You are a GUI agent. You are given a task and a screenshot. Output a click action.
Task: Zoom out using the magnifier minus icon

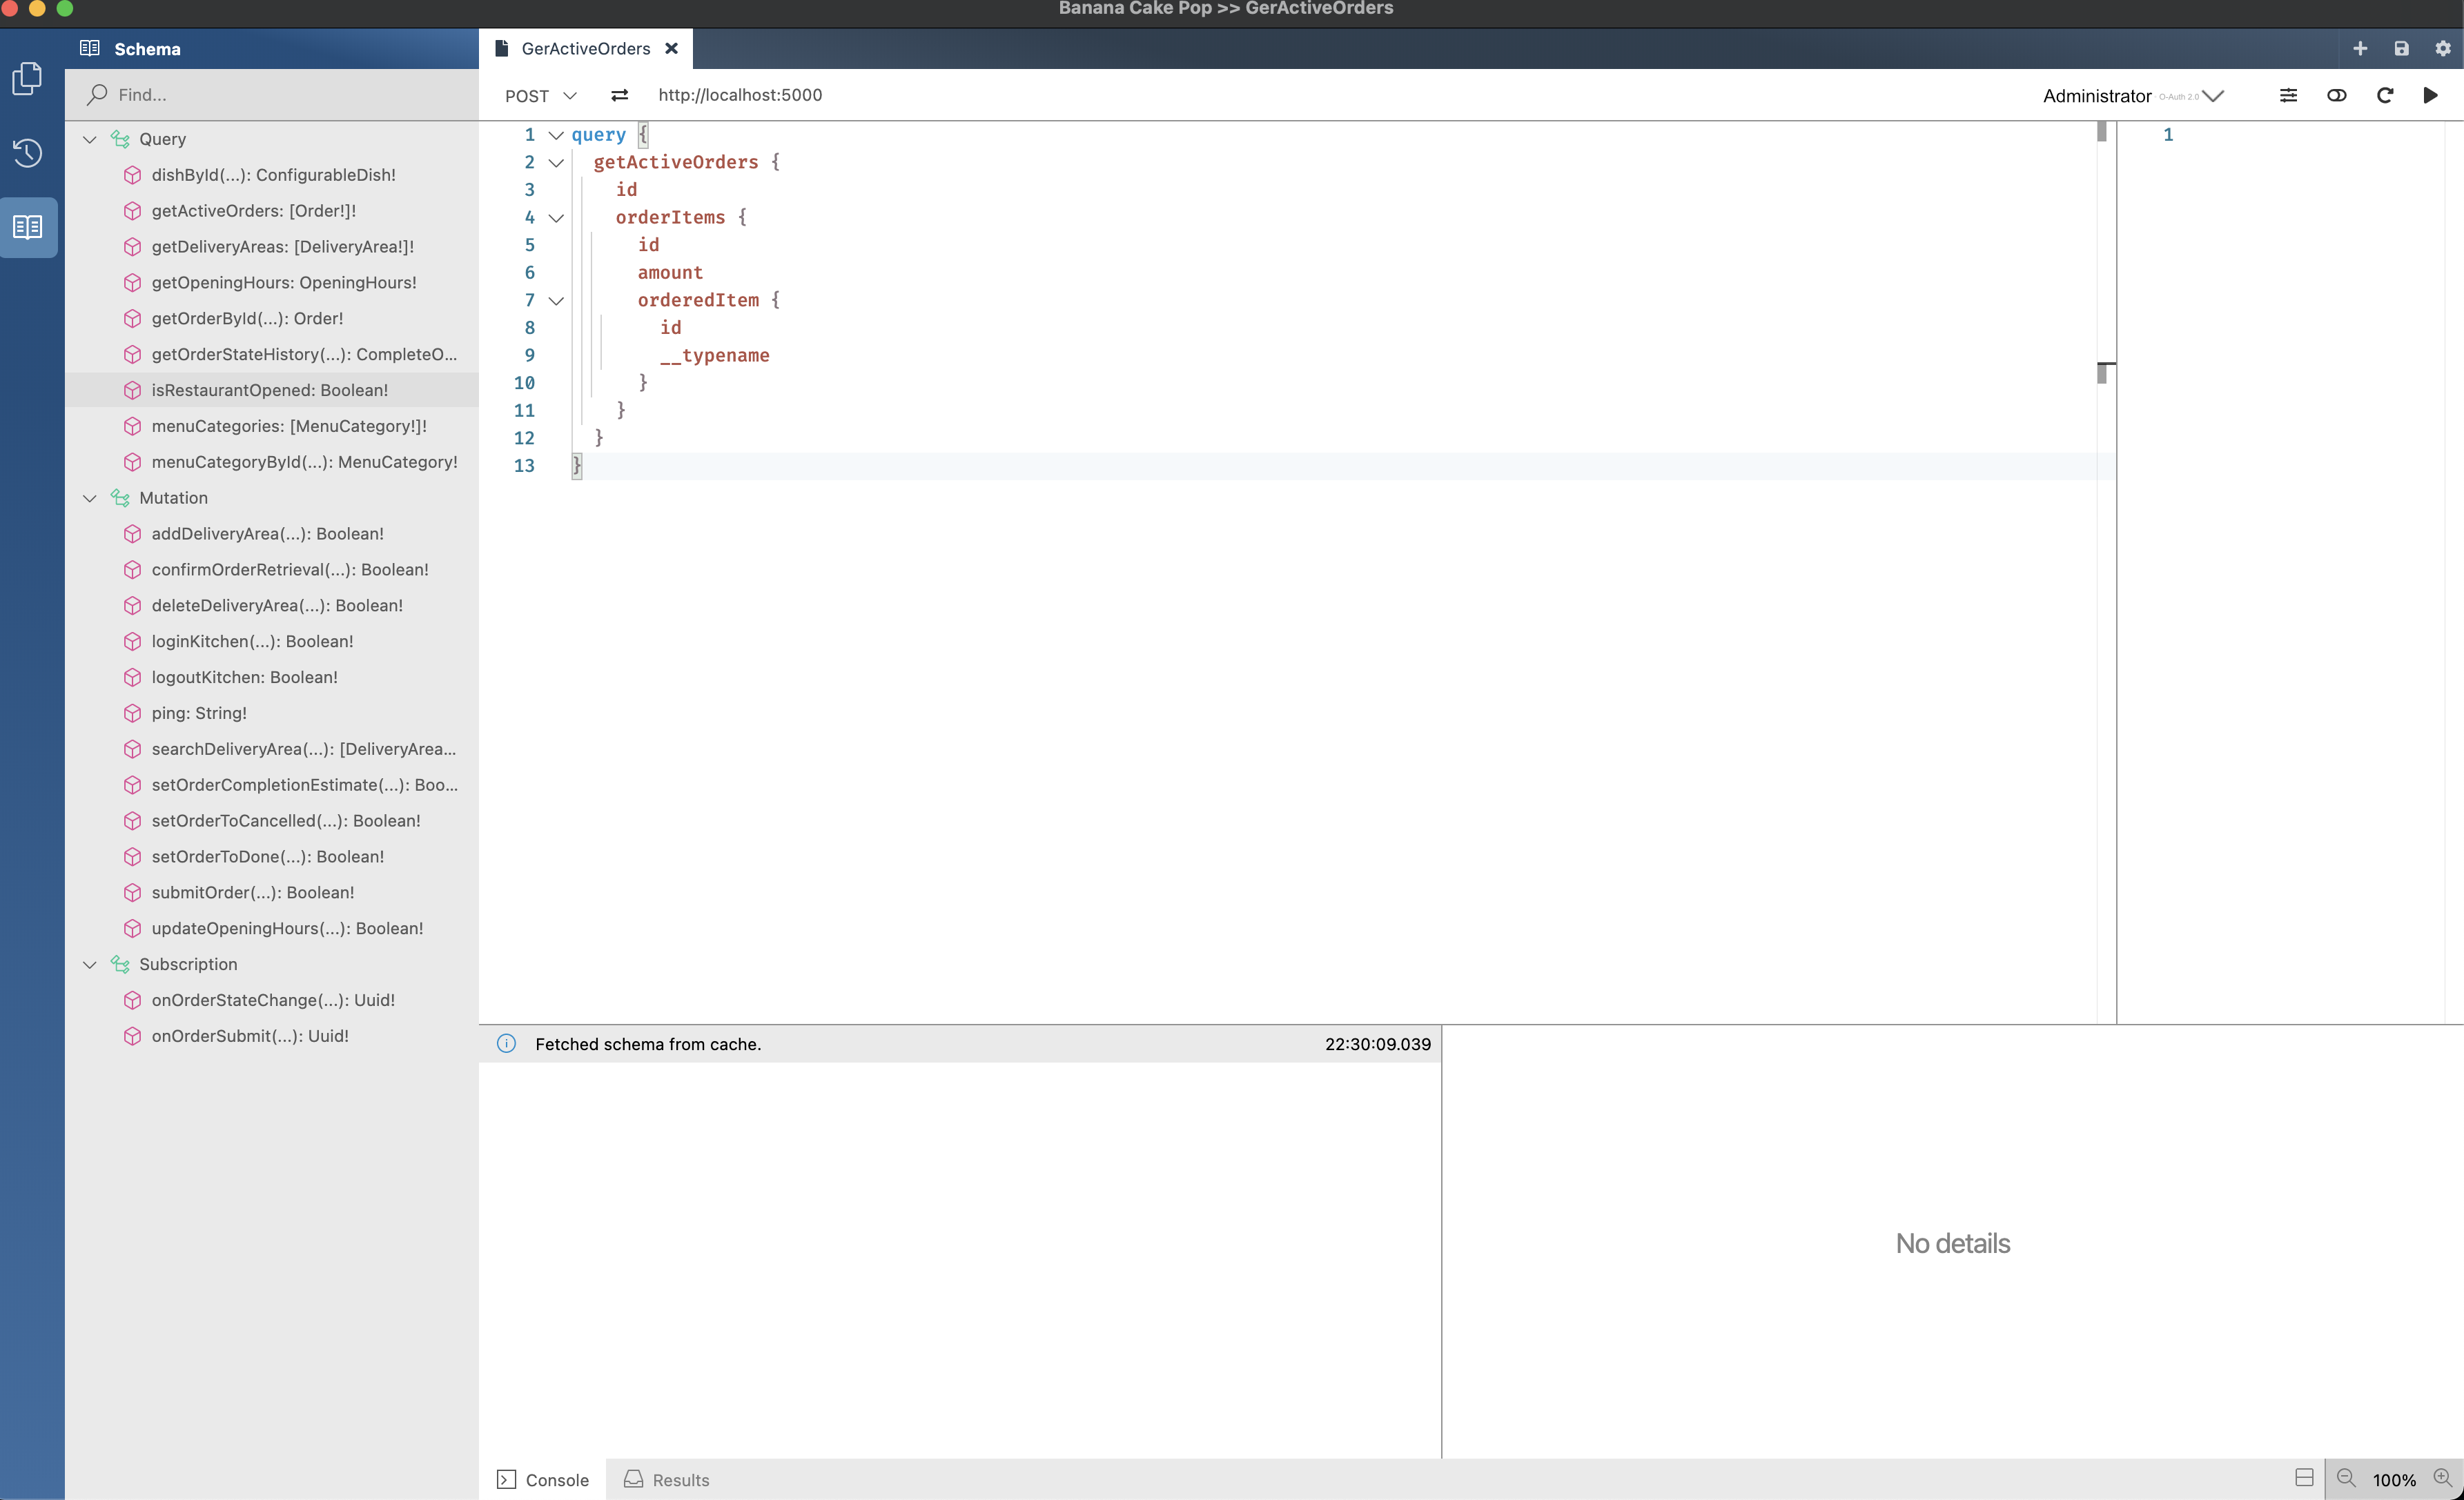click(2345, 1478)
